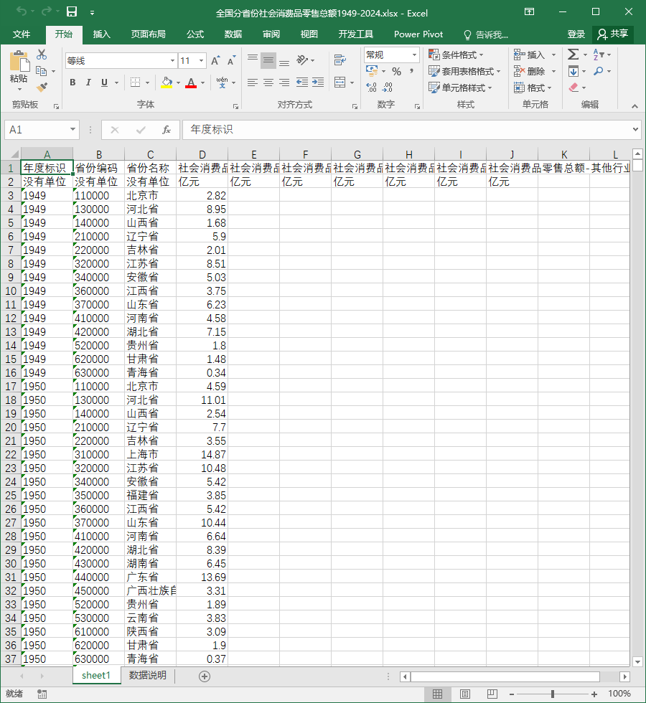This screenshot has height=703, width=646.
Task: Expand the number format dropdown showing 常规
Action: [414, 55]
